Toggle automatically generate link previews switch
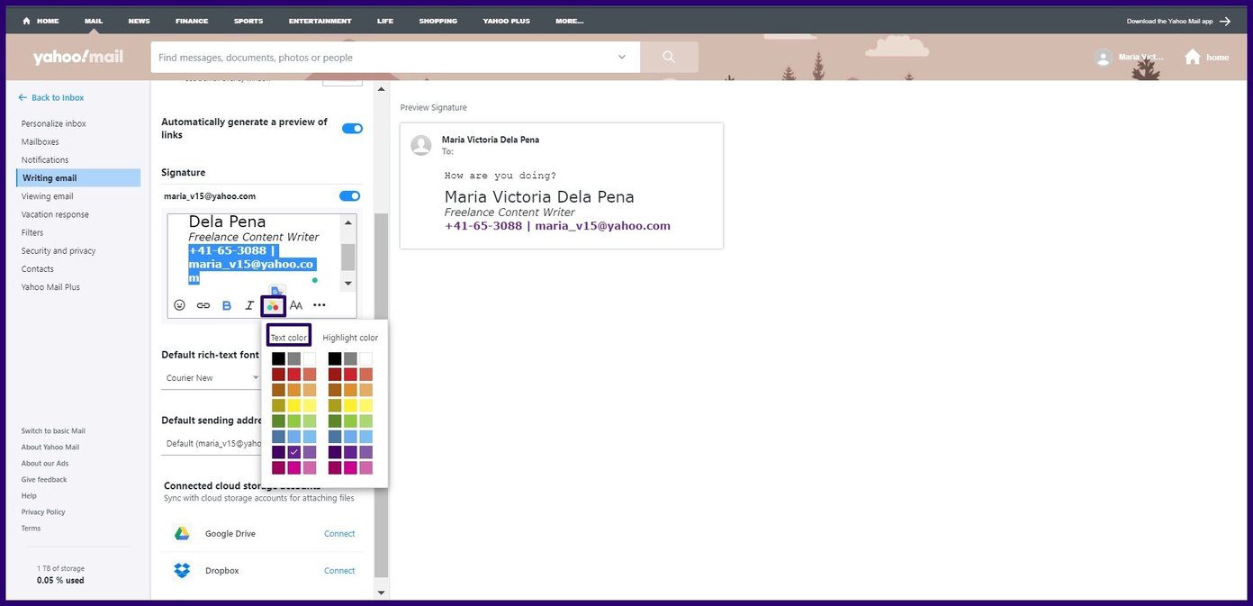This screenshot has width=1253, height=606. (352, 128)
